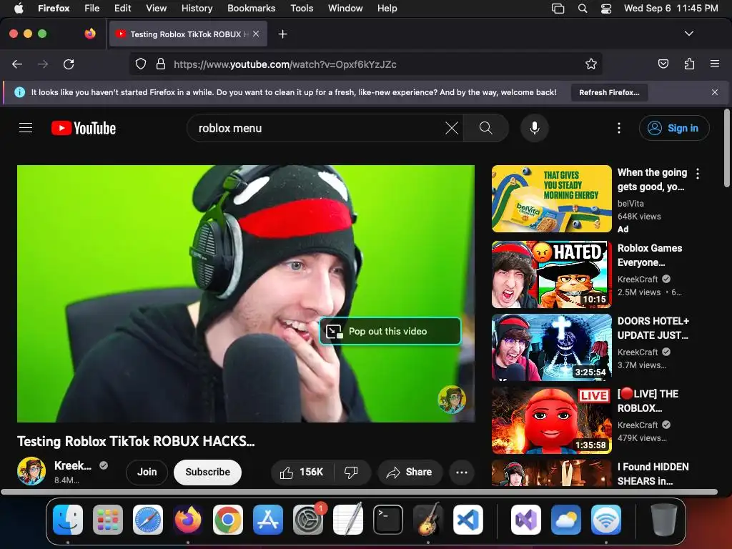The width and height of the screenshot is (732, 549).
Task: Focus the YouTube search input field
Action: click(317, 128)
